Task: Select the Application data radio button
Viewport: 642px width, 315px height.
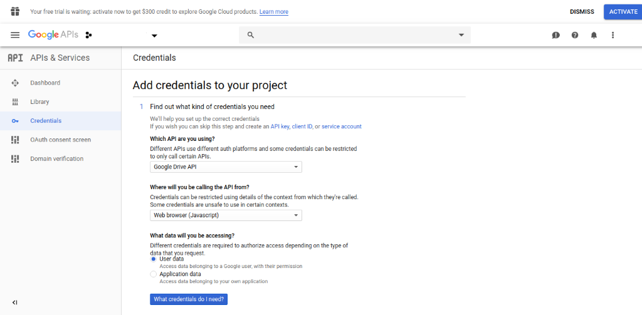Action: pos(154,274)
